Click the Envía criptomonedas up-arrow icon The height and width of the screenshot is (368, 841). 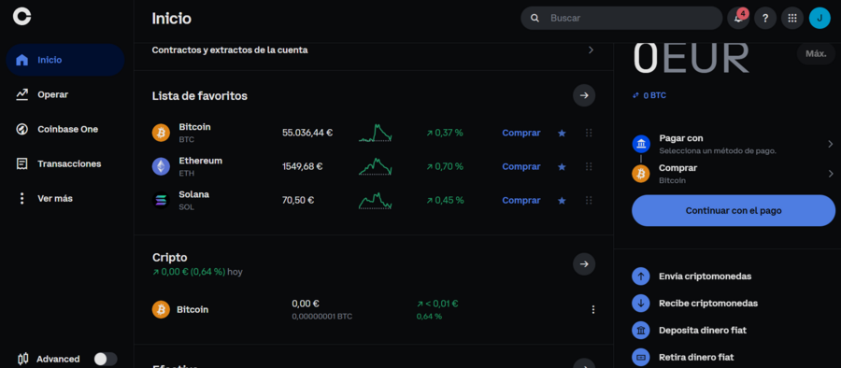coord(640,276)
